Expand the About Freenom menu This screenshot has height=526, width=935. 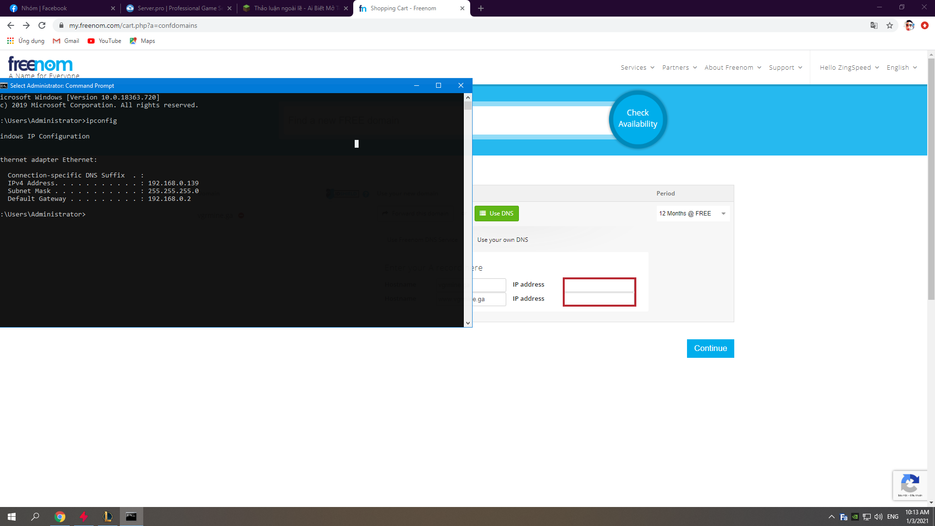tap(733, 68)
